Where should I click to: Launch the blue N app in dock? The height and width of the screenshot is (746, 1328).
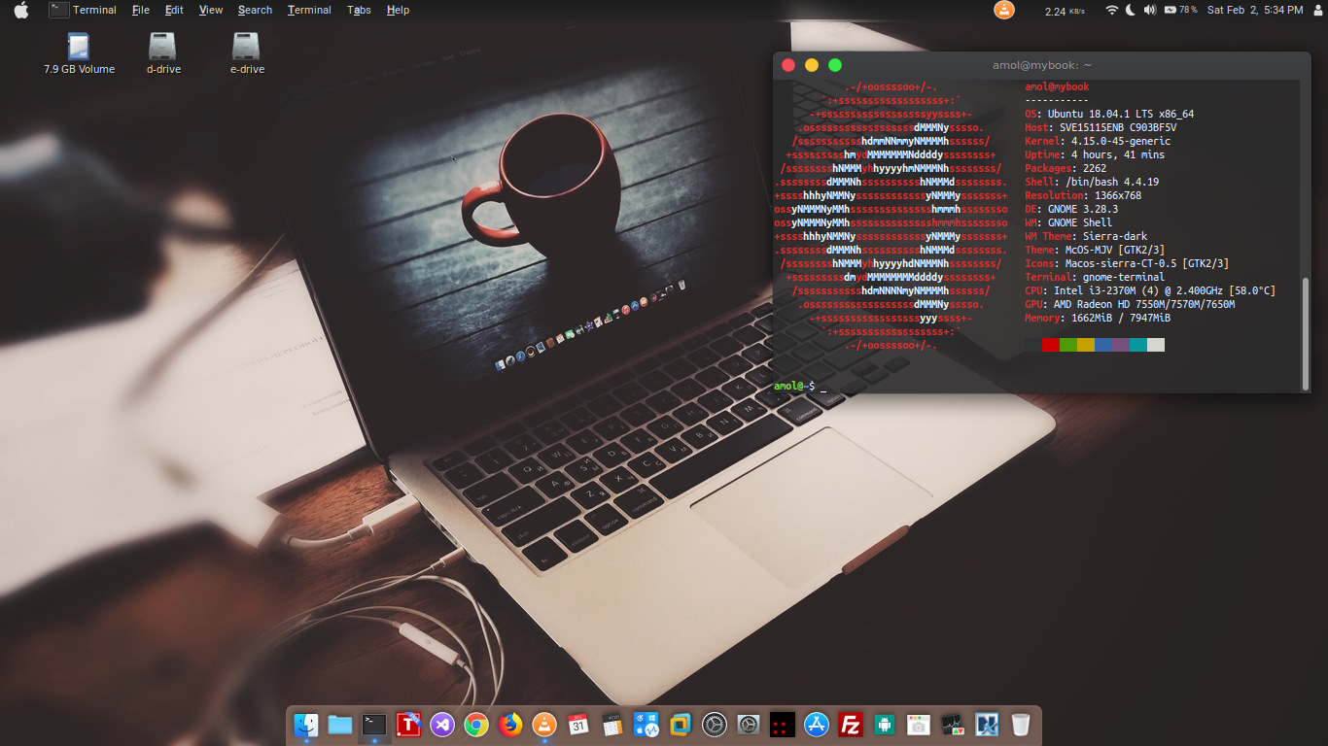coord(987,725)
